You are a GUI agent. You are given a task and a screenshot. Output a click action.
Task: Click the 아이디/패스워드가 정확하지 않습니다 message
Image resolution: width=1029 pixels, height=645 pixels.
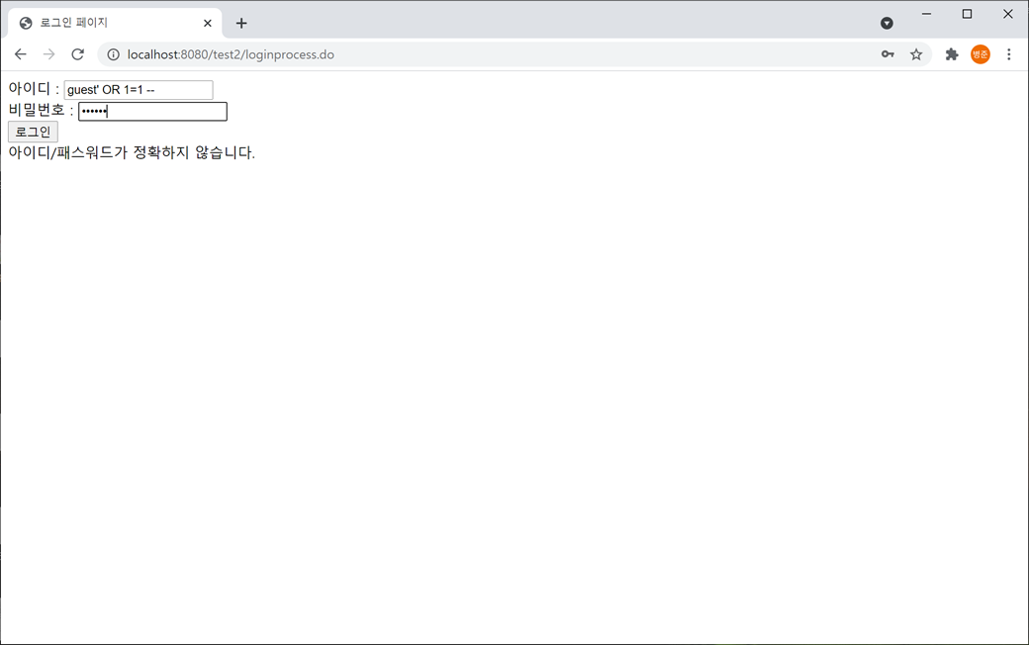point(132,153)
